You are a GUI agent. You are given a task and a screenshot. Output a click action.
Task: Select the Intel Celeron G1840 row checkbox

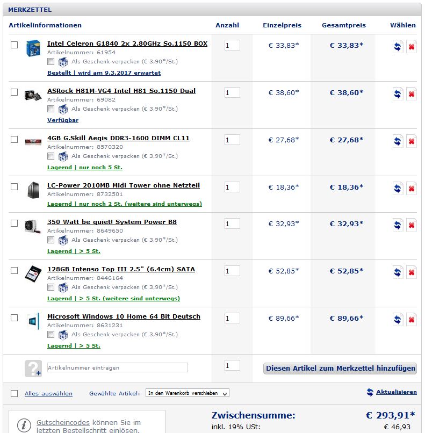point(14,45)
